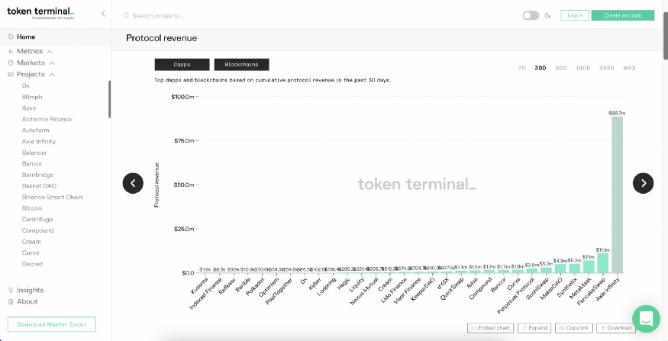Screen dimensions: 668x341
Task: Open the Binance Smart Chain project
Action: click(52, 197)
